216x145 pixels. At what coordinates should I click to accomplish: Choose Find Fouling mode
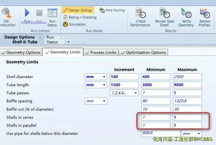click(x=112, y=10)
